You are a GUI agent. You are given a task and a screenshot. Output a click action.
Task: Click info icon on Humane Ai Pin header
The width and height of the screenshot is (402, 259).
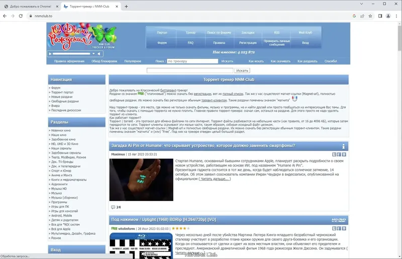pos(344,146)
